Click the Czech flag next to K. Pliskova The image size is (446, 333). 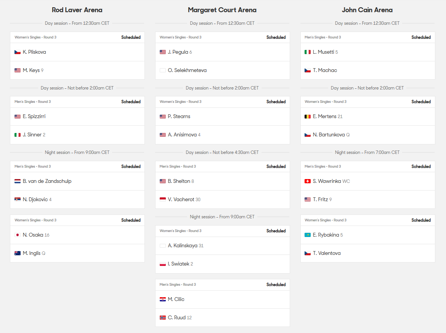18,52
